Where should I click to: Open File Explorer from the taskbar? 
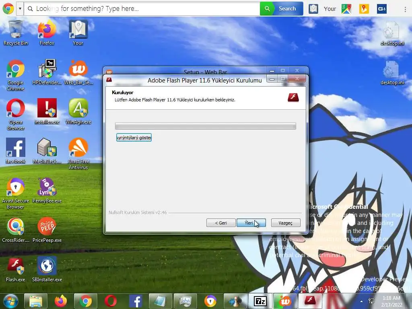point(36,301)
